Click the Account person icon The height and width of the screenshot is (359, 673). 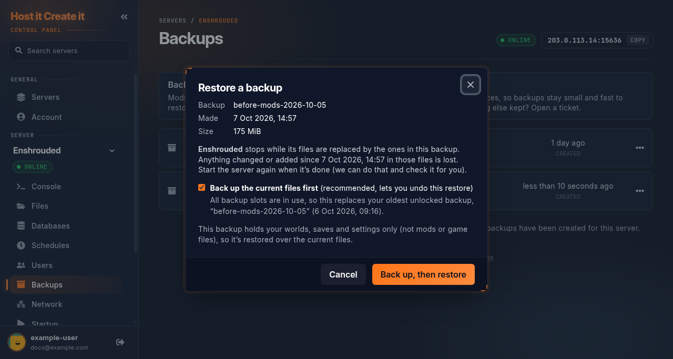point(21,117)
